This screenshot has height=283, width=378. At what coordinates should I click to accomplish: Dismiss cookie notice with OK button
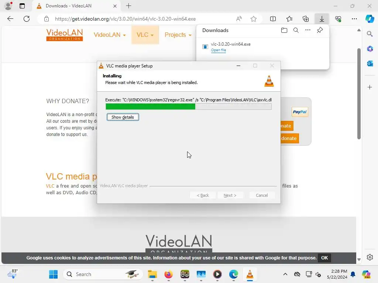coord(324,258)
